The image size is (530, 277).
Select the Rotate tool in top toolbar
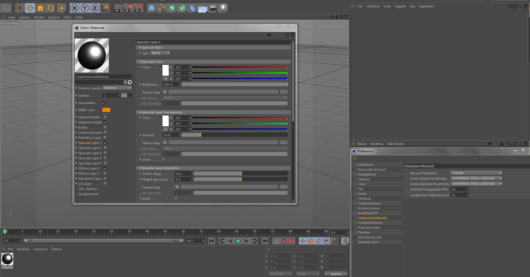point(51,8)
